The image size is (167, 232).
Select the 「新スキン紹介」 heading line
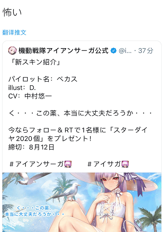click(x=35, y=62)
